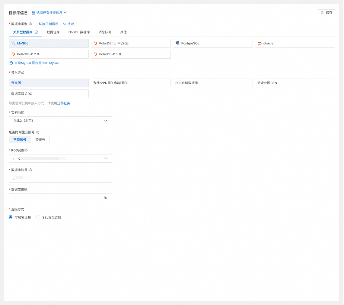Screen dimensions: 344x305
Task: Select the PostgreSQL database type
Action: point(213,43)
